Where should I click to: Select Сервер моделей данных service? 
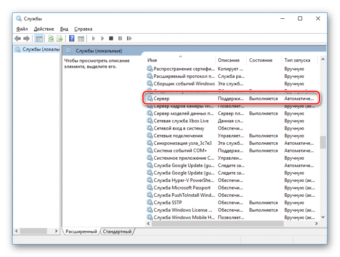tap(231, 113)
